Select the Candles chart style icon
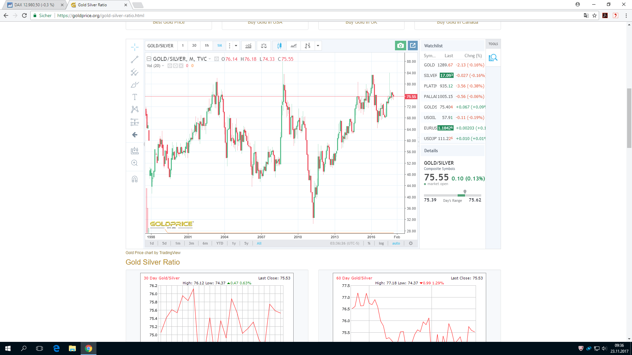 (279, 46)
